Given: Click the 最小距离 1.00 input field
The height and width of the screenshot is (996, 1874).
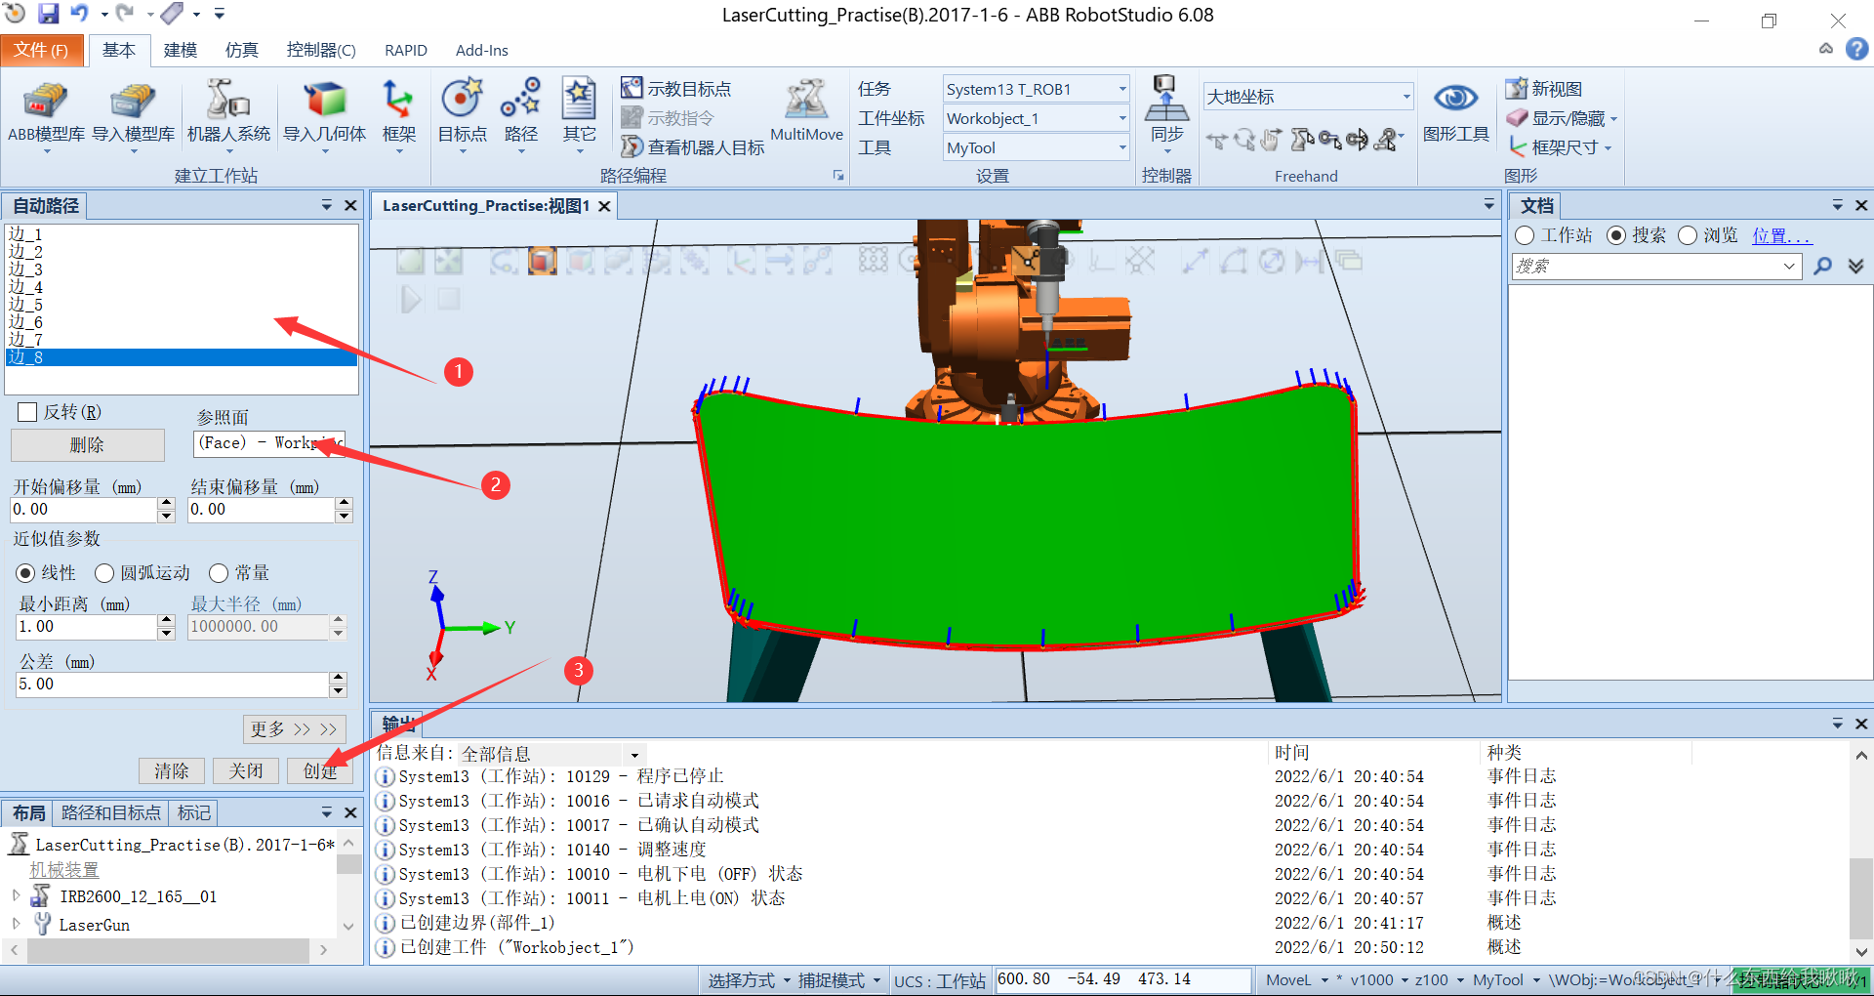Looking at the screenshot, I should [86, 627].
